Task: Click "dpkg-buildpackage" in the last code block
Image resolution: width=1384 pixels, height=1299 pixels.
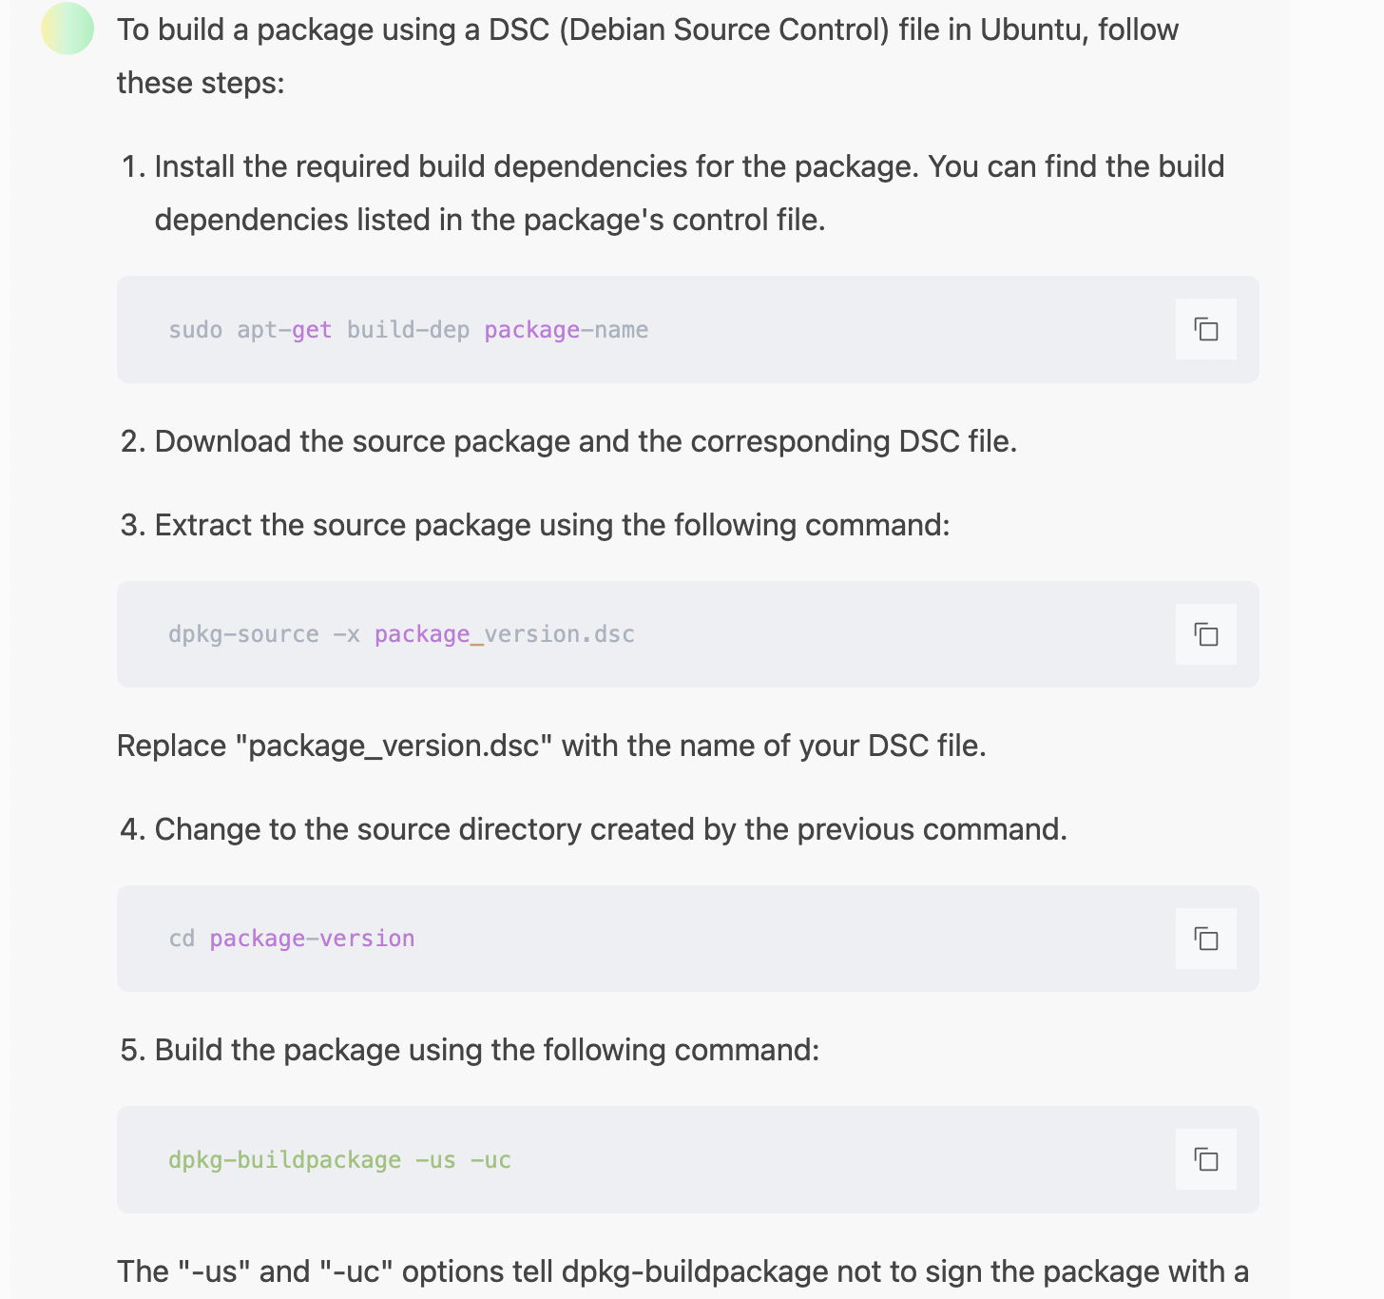Action: tap(284, 1160)
